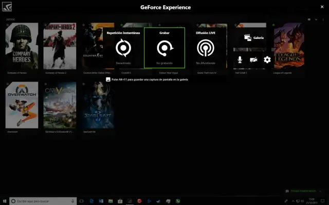Click the red circular taskbar app icon
Image resolution: width=329 pixels, height=205 pixels.
[x=139, y=201]
